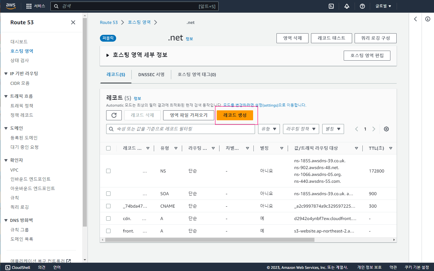Click the 영역 파일 가져오기 button
Image resolution: width=434 pixels, height=271 pixels.
(x=189, y=115)
